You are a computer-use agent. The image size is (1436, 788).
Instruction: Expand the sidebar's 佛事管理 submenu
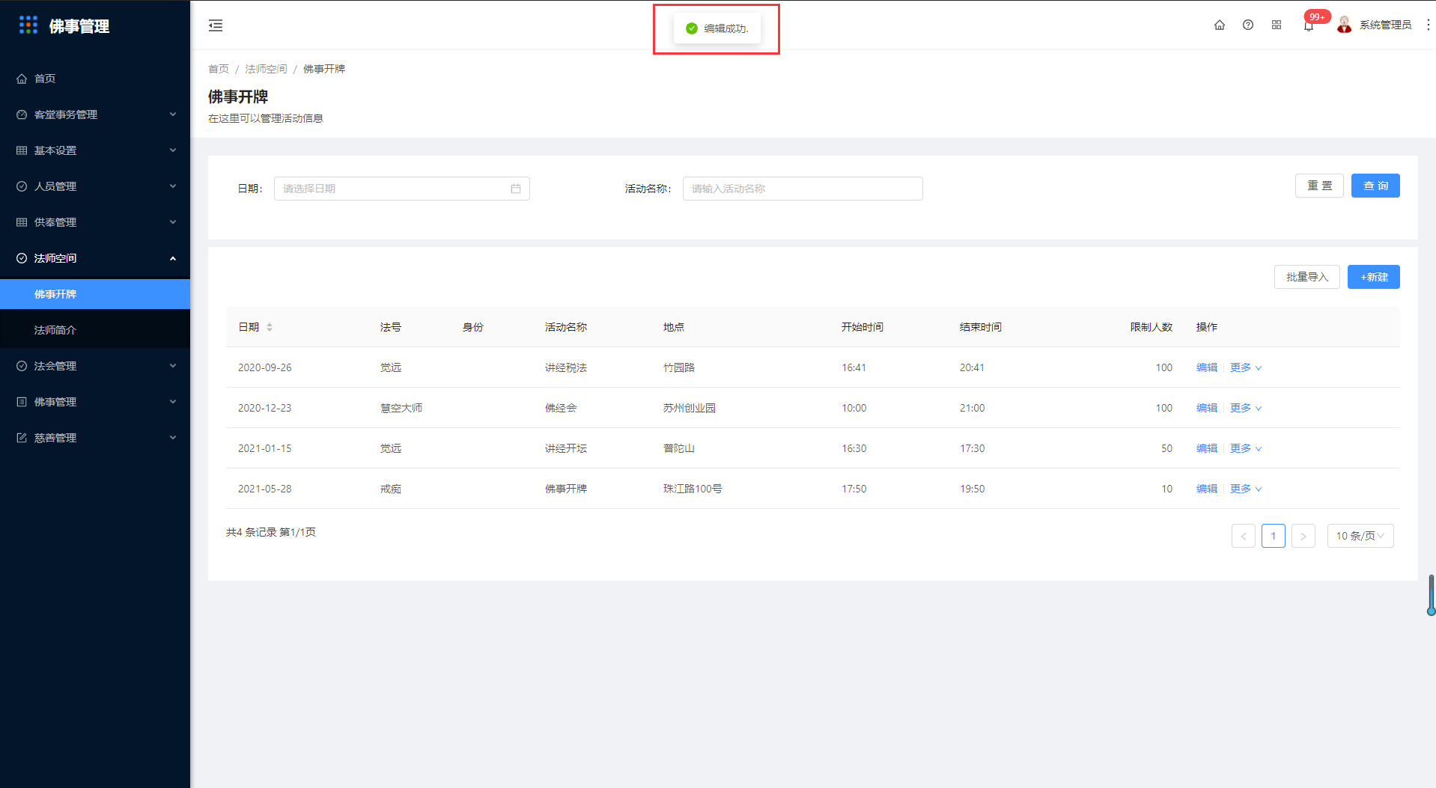pyautogui.click(x=95, y=402)
